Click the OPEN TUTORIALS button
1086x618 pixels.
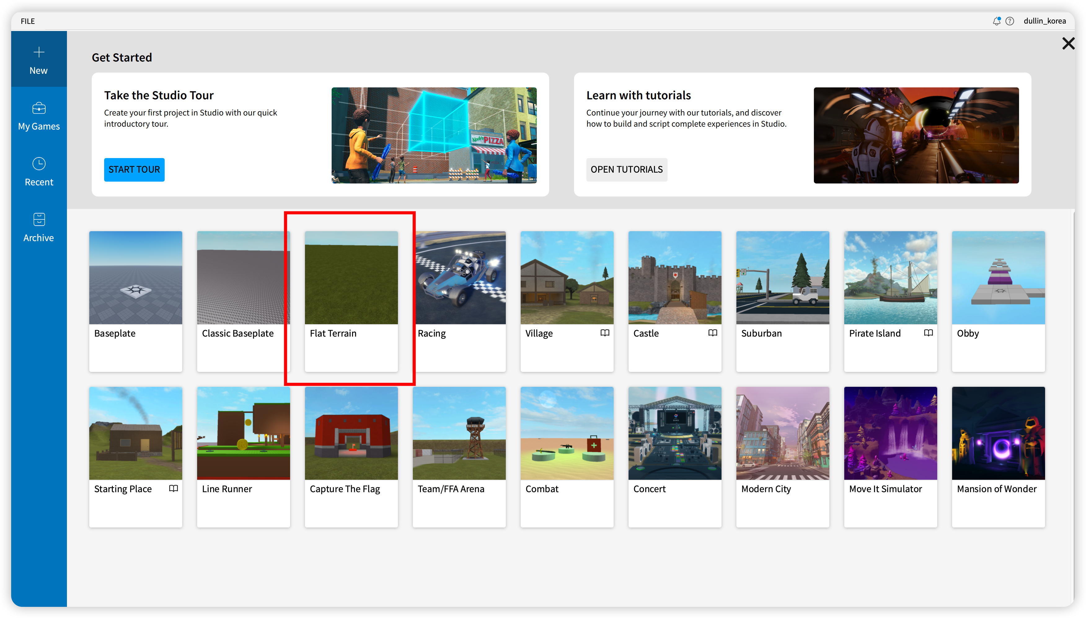click(x=626, y=169)
